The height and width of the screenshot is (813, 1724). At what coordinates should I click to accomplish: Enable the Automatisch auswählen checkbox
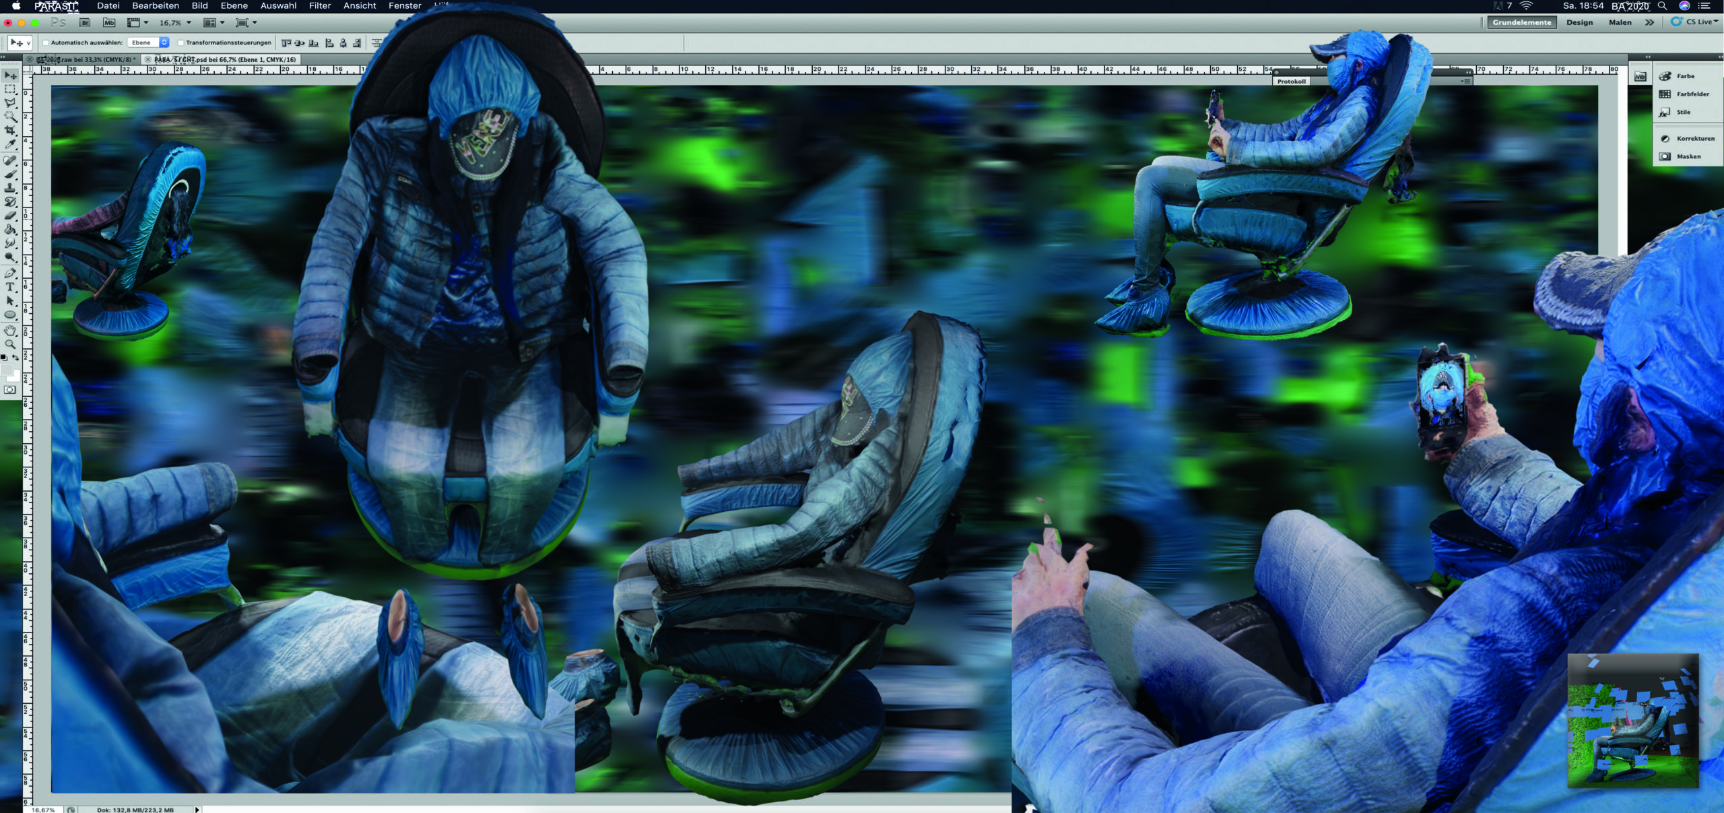tap(46, 42)
